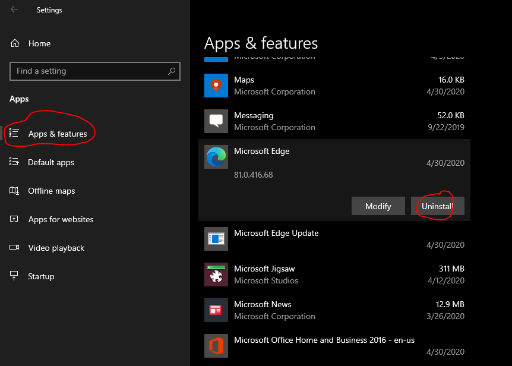Select Microsoft Office Home and Business 2016

coord(334,345)
